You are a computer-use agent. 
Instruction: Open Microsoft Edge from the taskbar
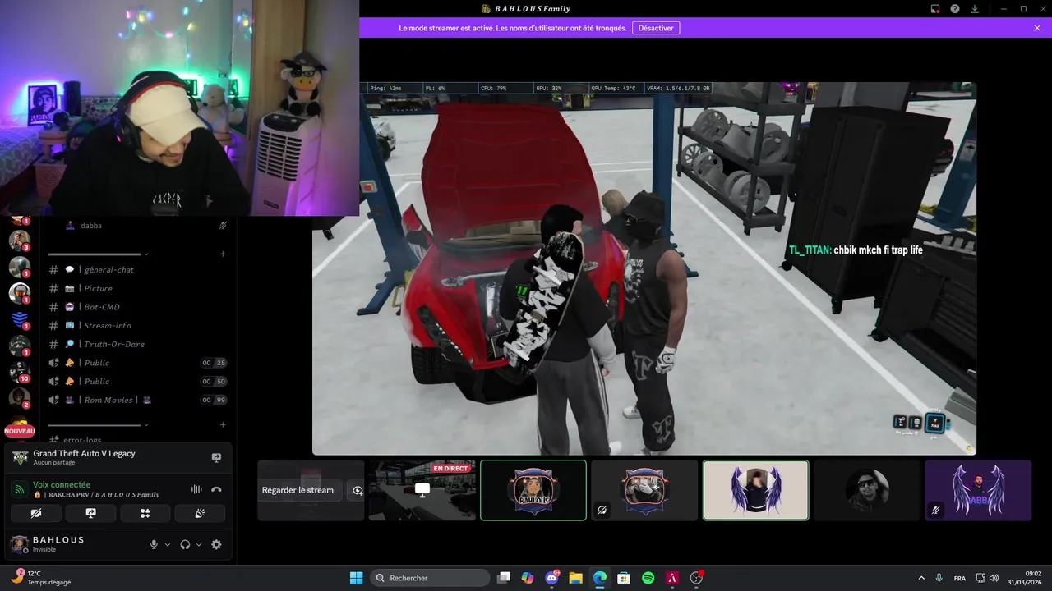tap(600, 578)
